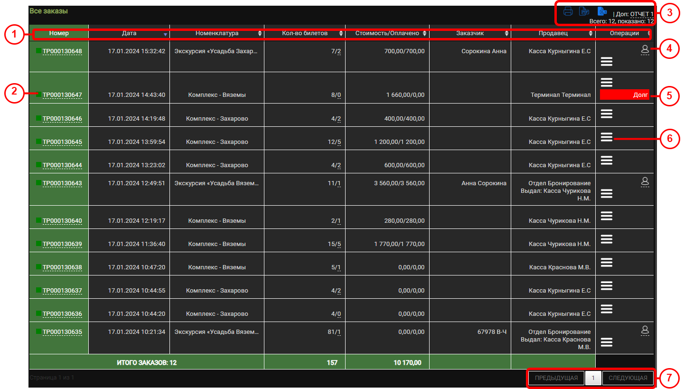The width and height of the screenshot is (684, 389).
Task: Go to СЛЕДУЮЩАЯ page
Action: [x=628, y=378]
